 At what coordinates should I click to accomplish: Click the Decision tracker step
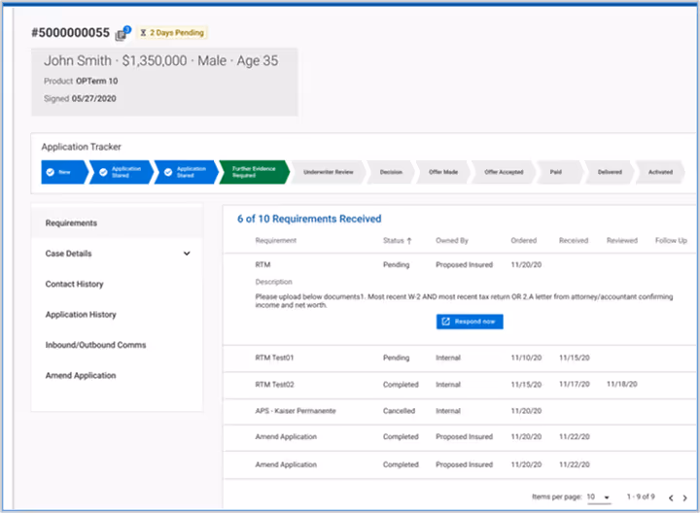tap(391, 172)
